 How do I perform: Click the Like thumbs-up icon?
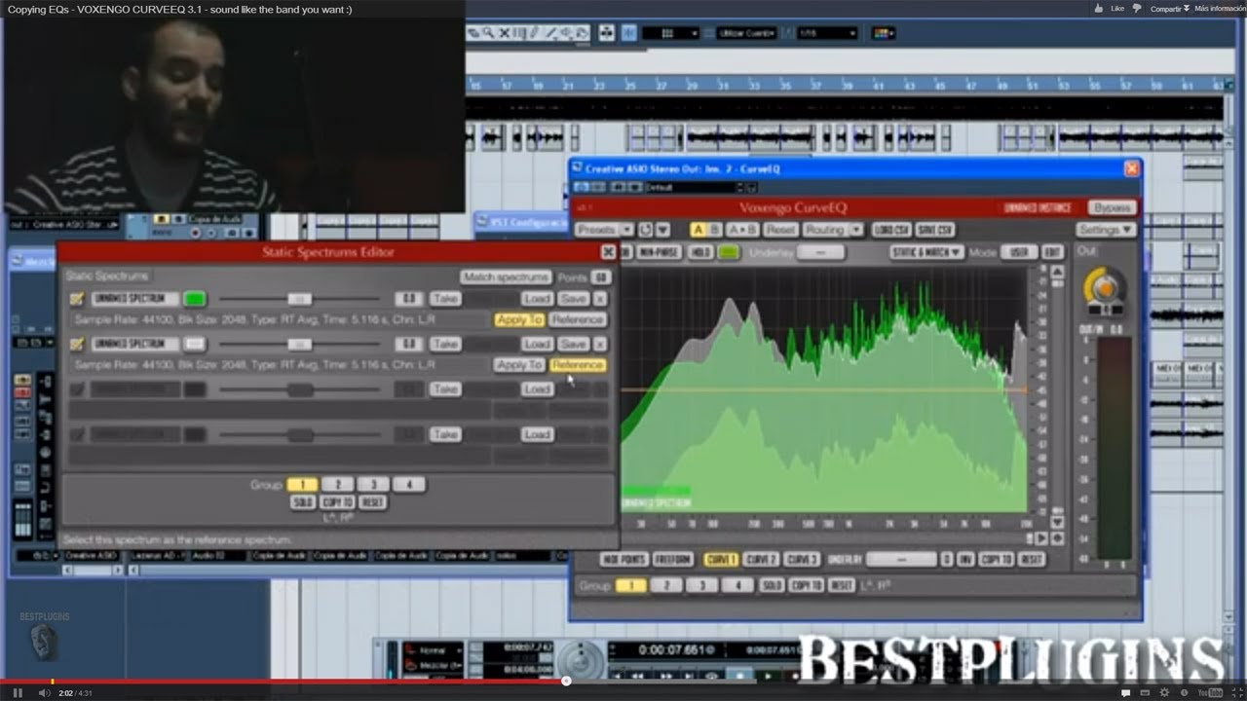[x=1100, y=8]
